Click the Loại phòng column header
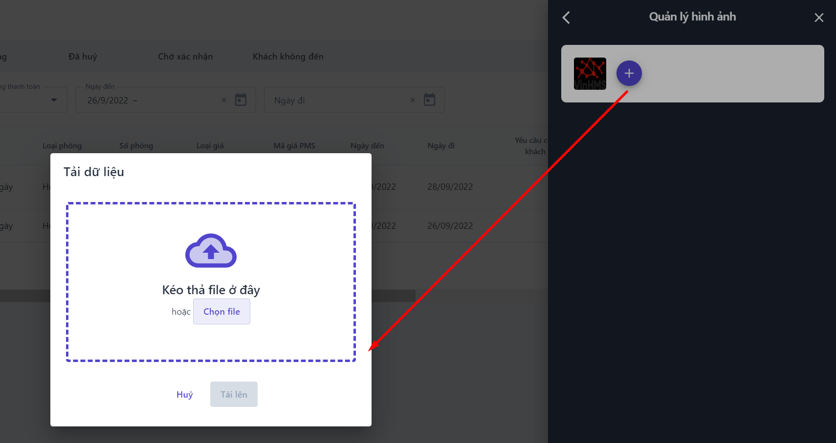This screenshot has width=836, height=443. pos(62,146)
